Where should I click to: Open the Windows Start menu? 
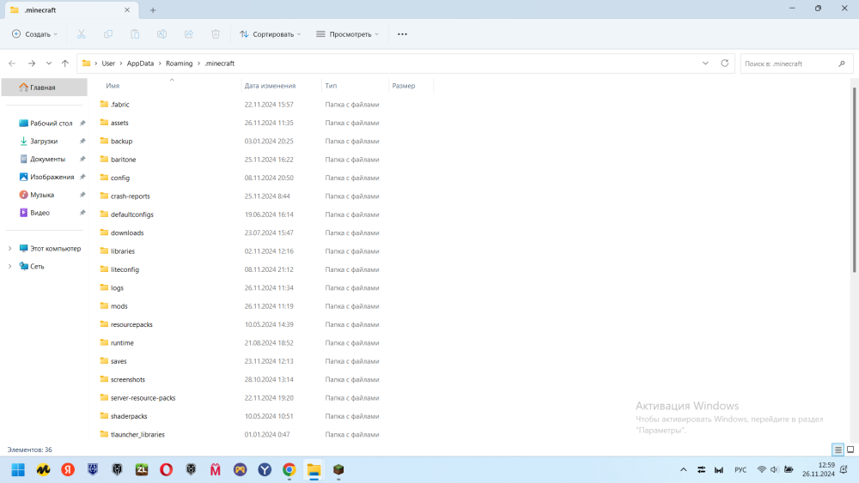[x=18, y=470]
